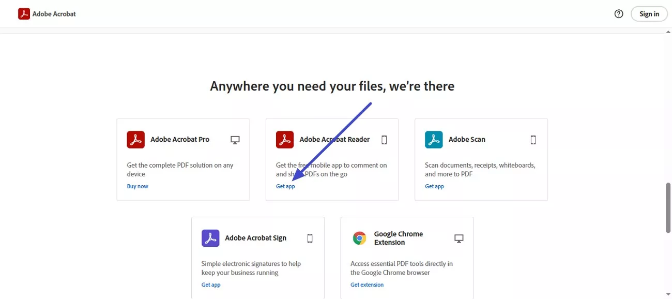Click the Adobe Scan teal icon

[434, 140]
